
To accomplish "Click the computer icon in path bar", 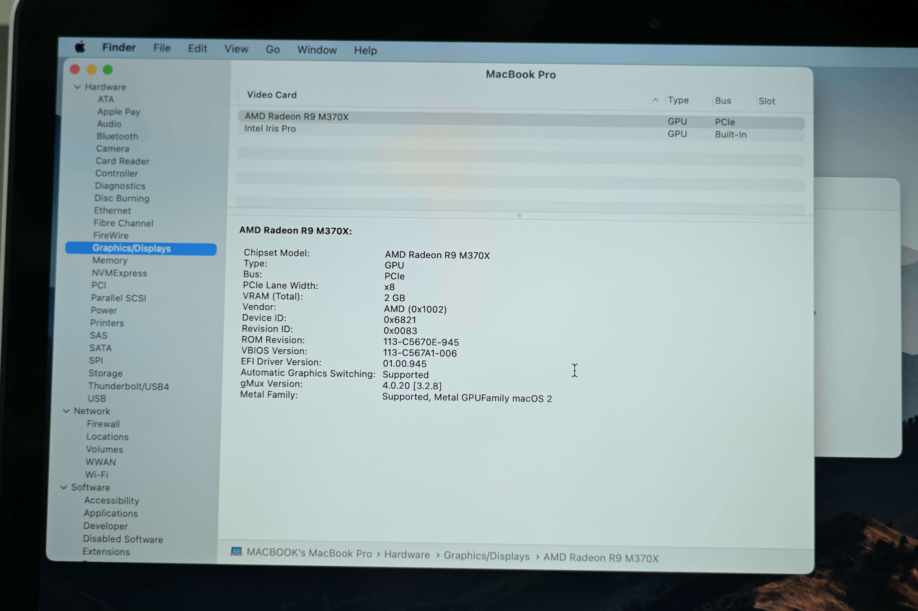I will click(236, 551).
